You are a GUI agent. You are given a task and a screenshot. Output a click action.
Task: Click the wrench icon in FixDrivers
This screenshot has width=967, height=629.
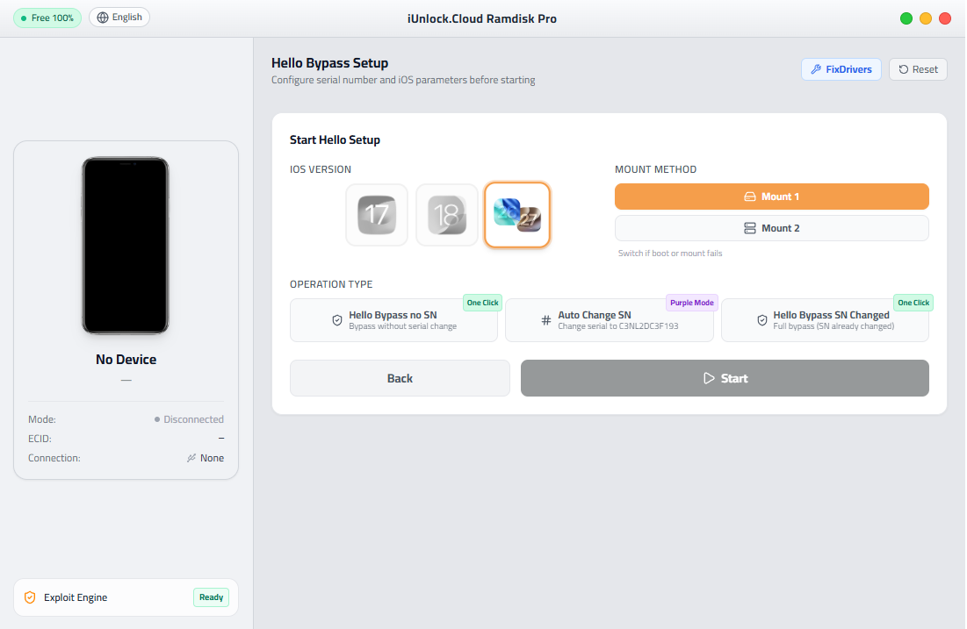816,69
